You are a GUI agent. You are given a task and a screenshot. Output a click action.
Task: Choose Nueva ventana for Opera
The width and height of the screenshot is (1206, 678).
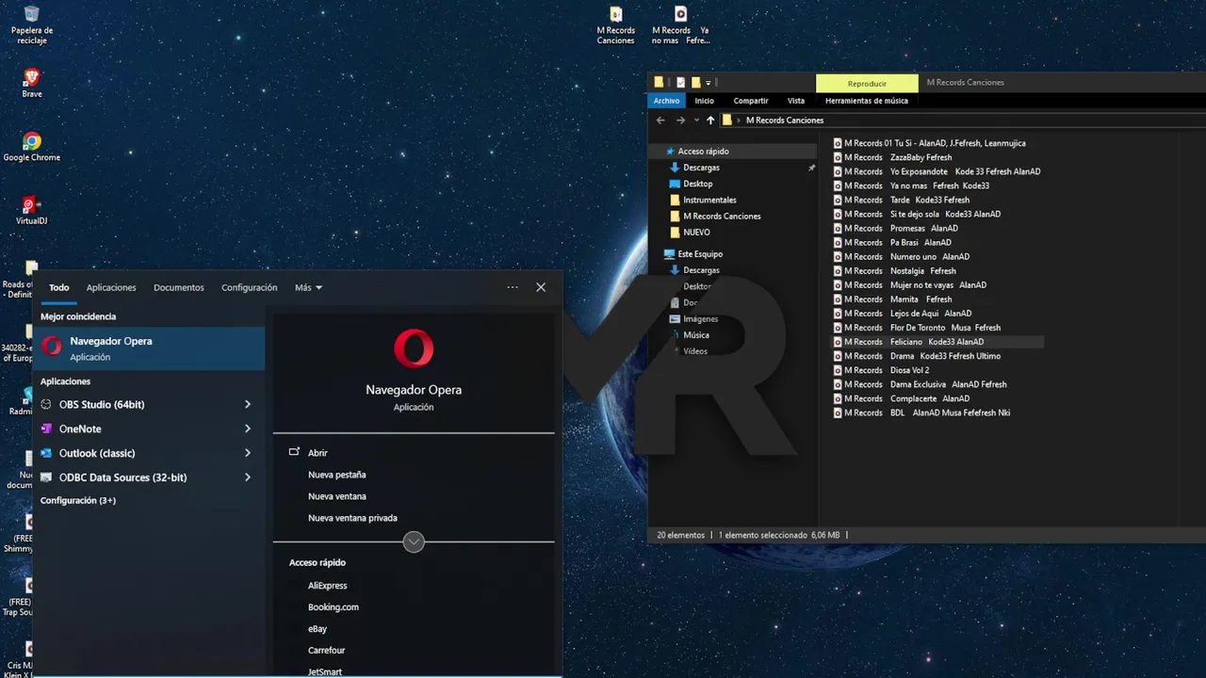tap(337, 496)
